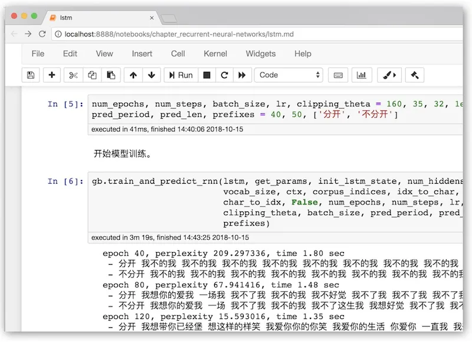Image resolution: width=472 pixels, height=342 pixels.
Task: Click inside the In [6] code cell
Action: click(x=276, y=202)
